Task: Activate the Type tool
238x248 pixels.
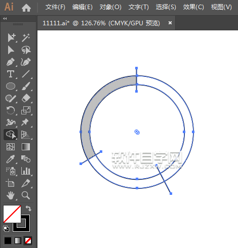Action: [x=11, y=74]
